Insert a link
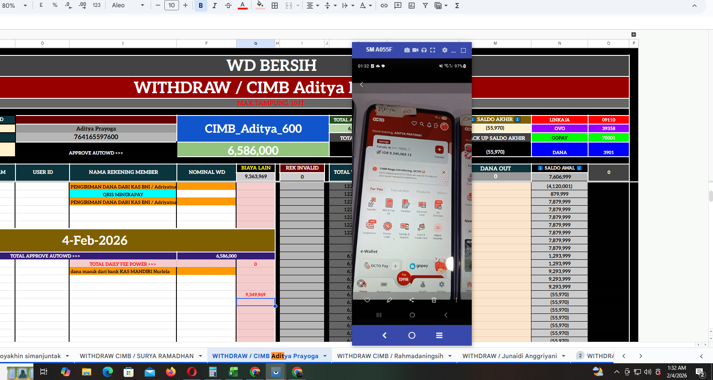This screenshot has height=380, width=713. 384,6
